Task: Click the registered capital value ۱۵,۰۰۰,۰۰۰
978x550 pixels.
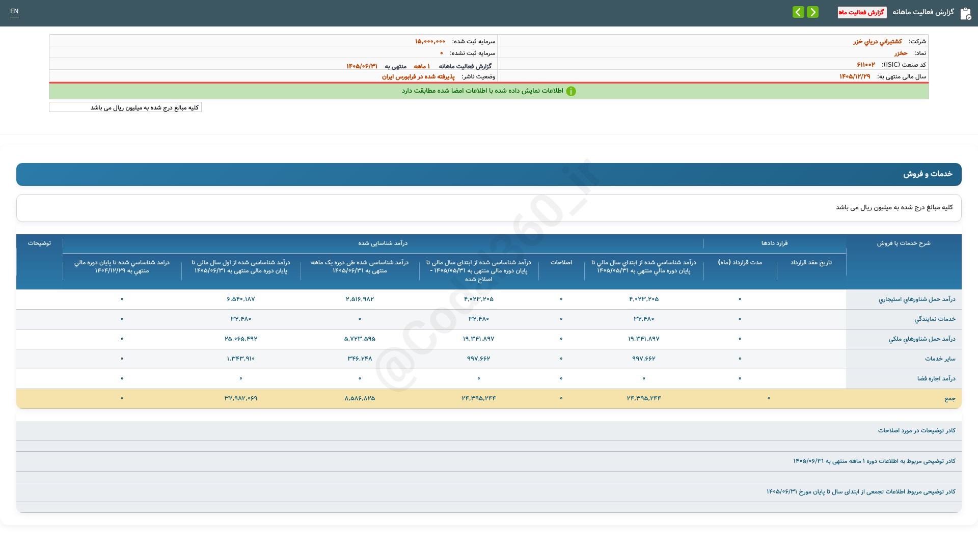Action: (430, 41)
